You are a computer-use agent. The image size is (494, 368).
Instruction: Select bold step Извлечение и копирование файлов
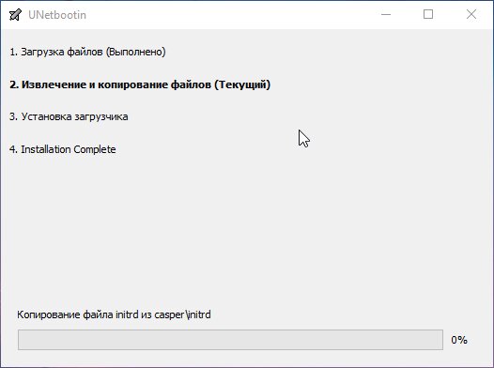140,84
